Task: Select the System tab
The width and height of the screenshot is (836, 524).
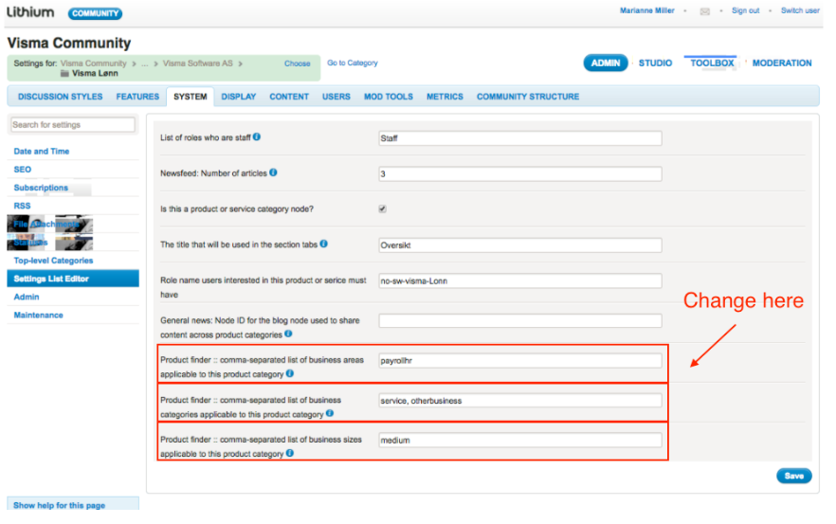Action: (191, 97)
